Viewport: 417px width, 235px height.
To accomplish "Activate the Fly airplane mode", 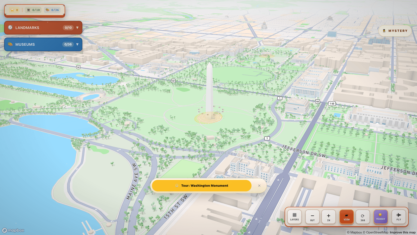I will [399, 217].
